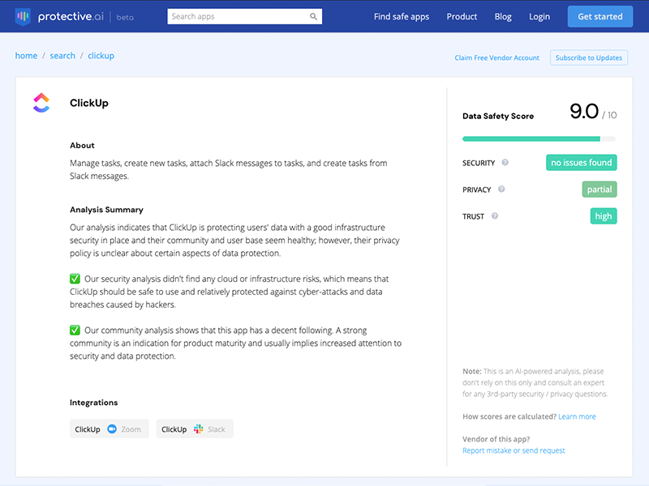Image resolution: width=649 pixels, height=486 pixels.
Task: Click the green checkmark beside community analysis
Action: pos(75,330)
